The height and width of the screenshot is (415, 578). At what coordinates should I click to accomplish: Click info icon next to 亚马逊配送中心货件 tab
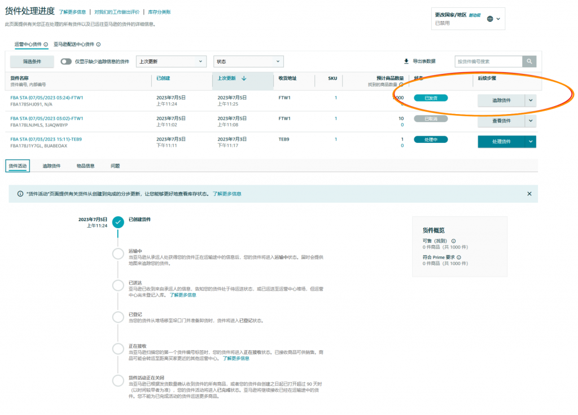tap(98, 44)
